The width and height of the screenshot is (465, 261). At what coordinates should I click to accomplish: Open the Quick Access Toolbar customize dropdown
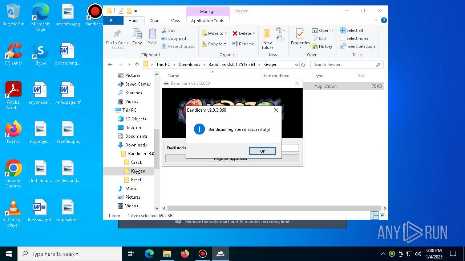136,11
